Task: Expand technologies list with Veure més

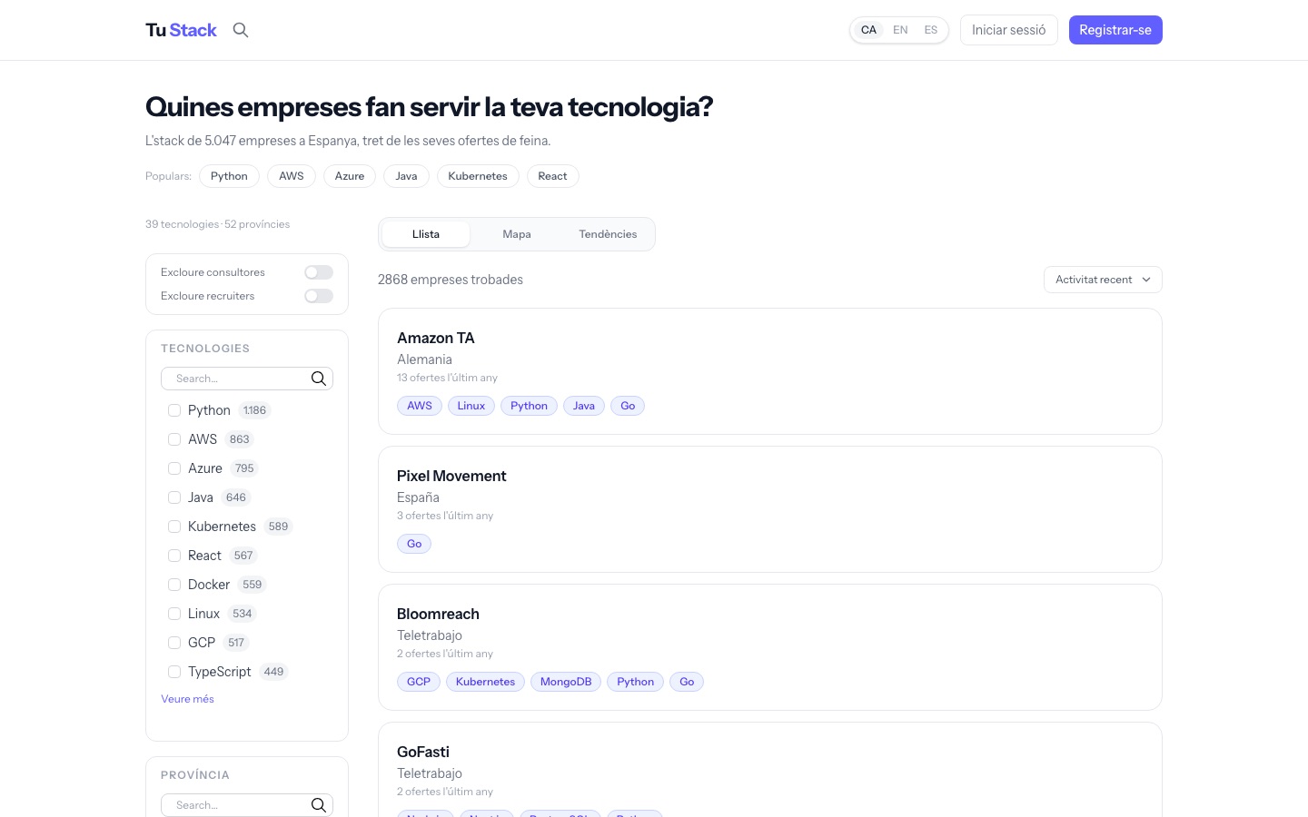Action: pos(188,699)
